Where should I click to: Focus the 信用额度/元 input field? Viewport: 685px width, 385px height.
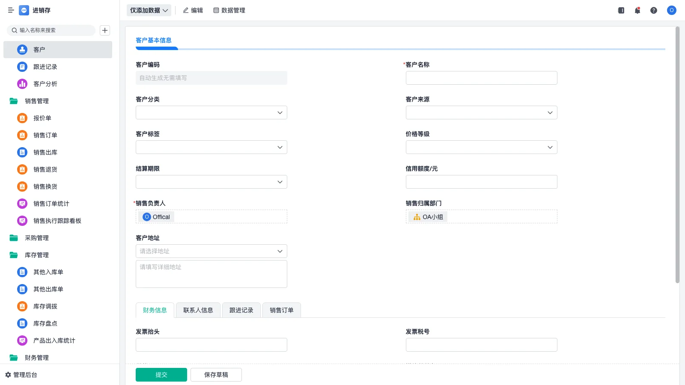pyautogui.click(x=482, y=182)
